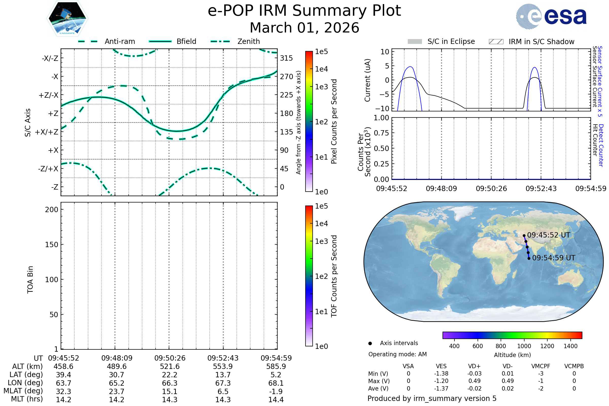The image size is (609, 406).
Task: Click the Altitude (km) color scale bar
Action: point(512,335)
